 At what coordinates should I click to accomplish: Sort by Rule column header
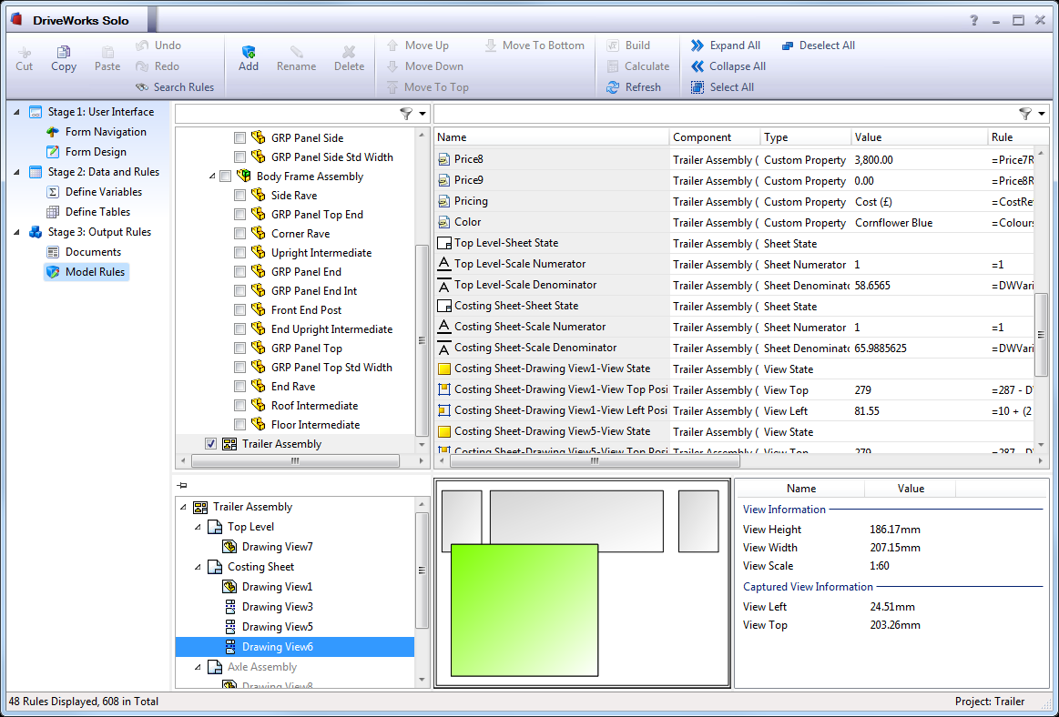point(1011,137)
